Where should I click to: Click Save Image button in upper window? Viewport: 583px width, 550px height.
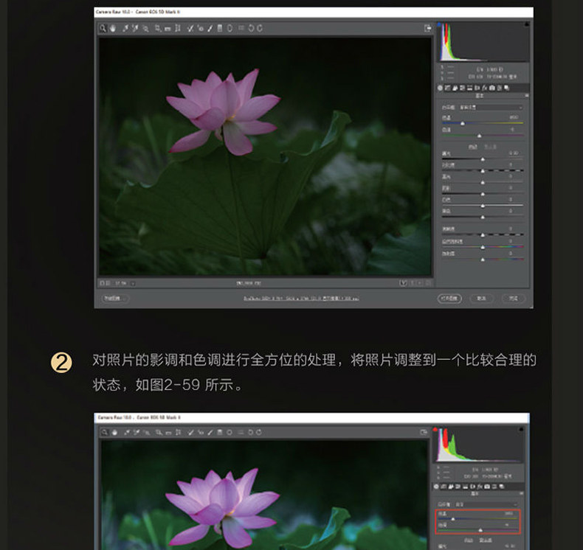pos(115,298)
